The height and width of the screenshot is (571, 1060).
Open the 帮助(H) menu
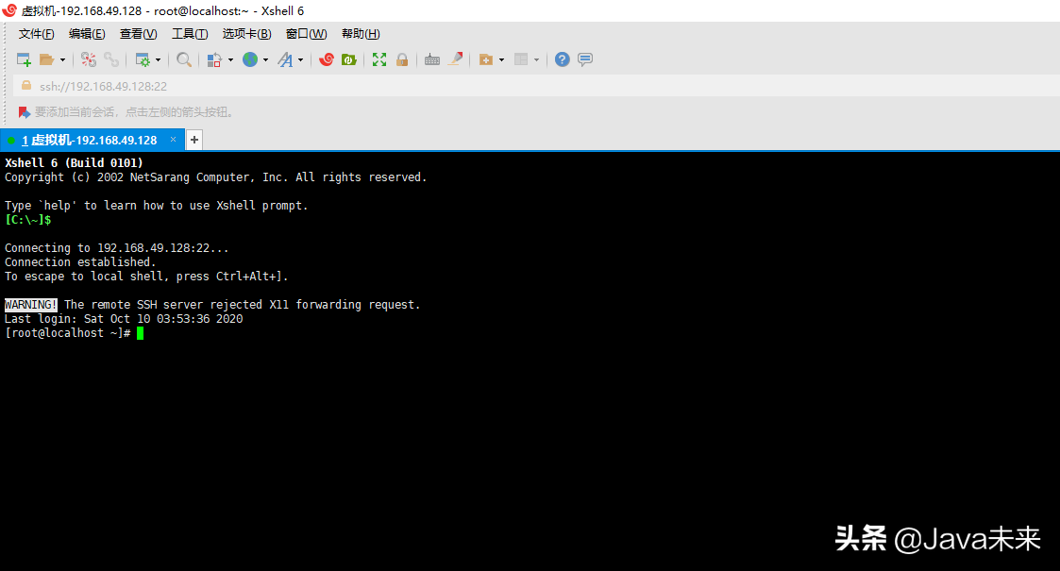(x=361, y=34)
